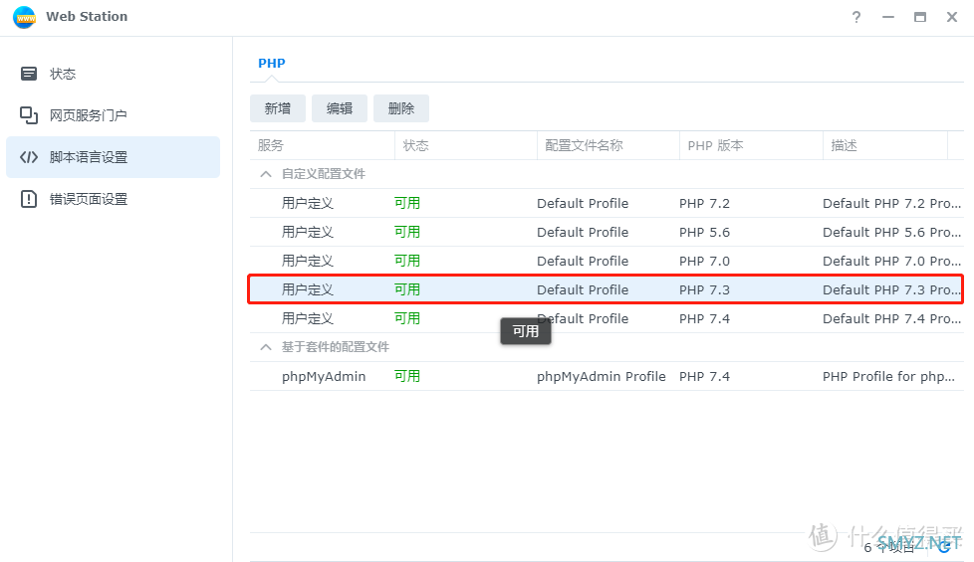Select the phpMyAdmin service row

pyautogui.click(x=607, y=377)
